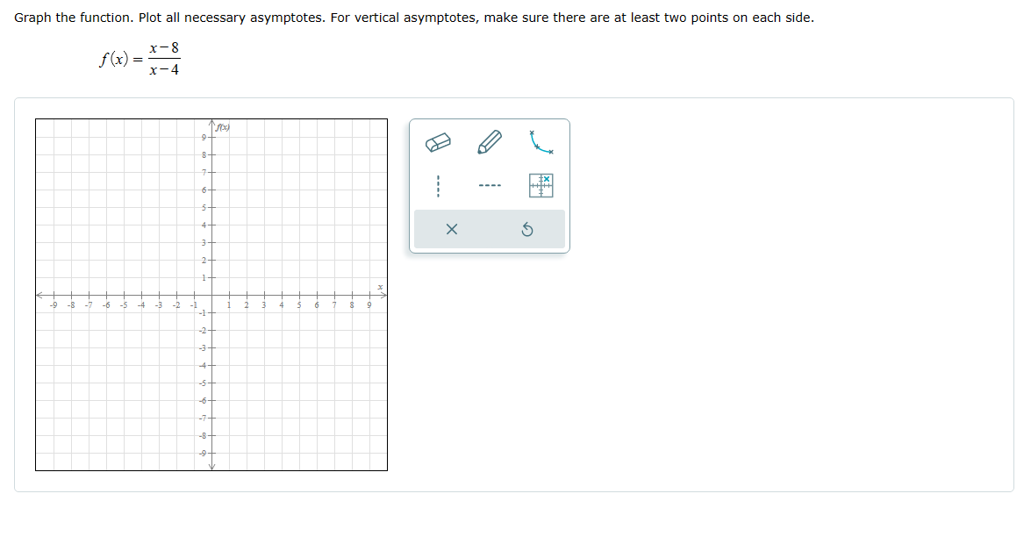This screenshot has height=551, width=1031.
Task: Select the asymptotic curve drawing tool
Action: [x=539, y=140]
